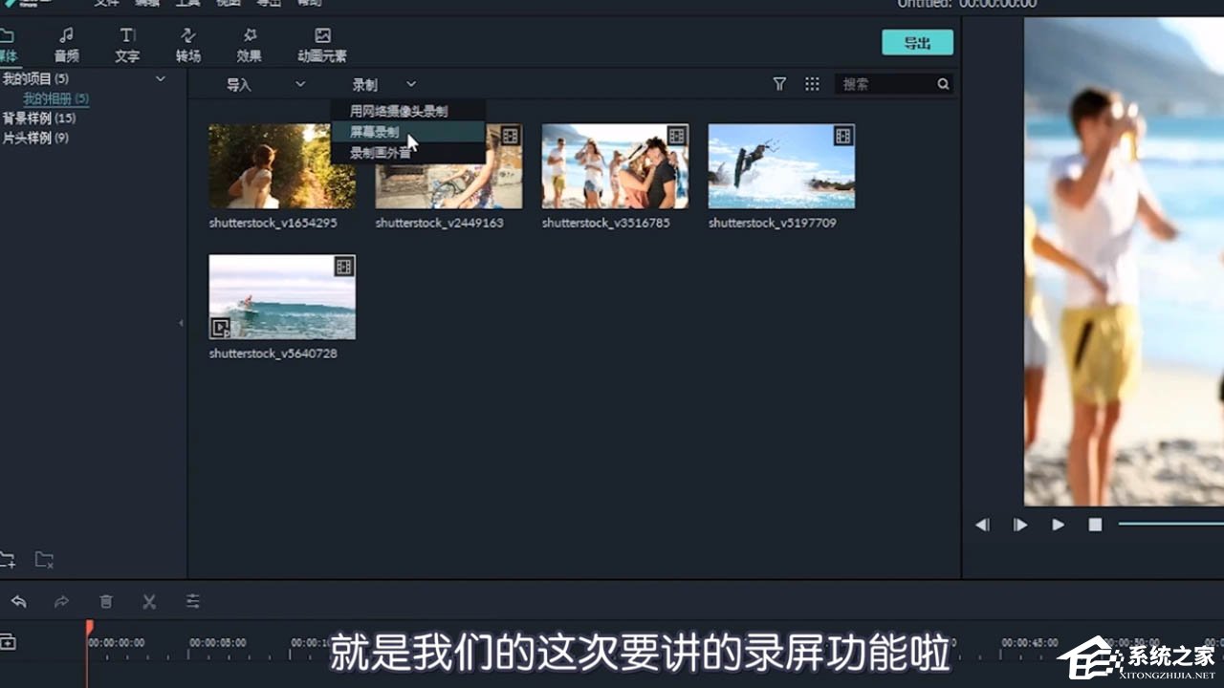Select the scissors cut tool above the timeline
1224x688 pixels.
coord(149,601)
